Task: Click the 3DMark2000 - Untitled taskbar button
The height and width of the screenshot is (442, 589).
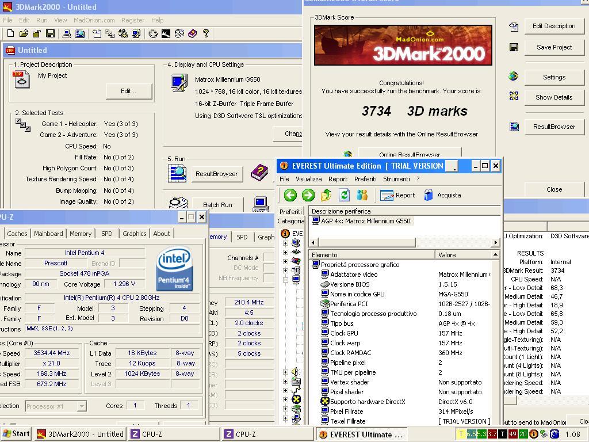Action: [x=80, y=434]
